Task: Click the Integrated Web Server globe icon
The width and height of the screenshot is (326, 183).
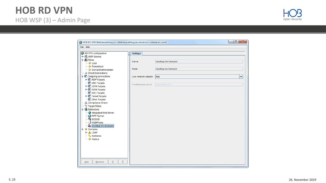Action: 89,113
